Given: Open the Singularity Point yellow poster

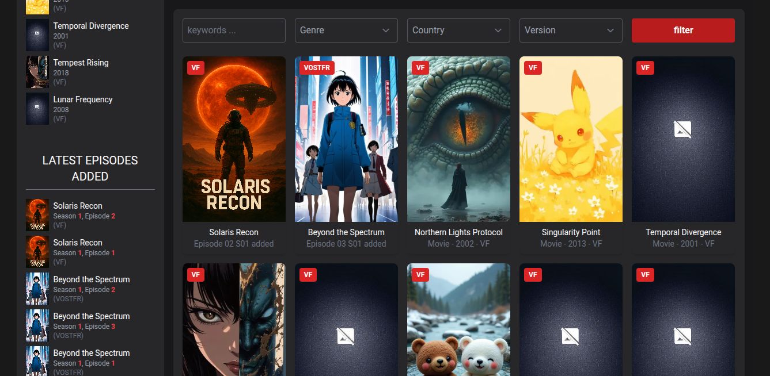Looking at the screenshot, I should point(571,139).
